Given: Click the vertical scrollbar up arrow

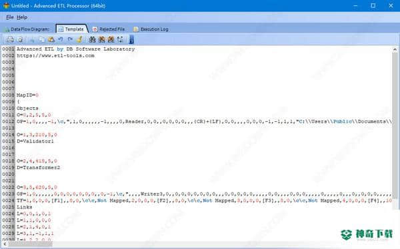Looking at the screenshot, I should [395, 49].
